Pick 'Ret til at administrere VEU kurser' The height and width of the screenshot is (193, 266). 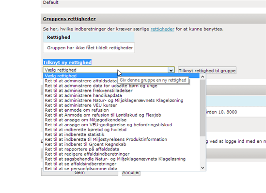coord(122,105)
